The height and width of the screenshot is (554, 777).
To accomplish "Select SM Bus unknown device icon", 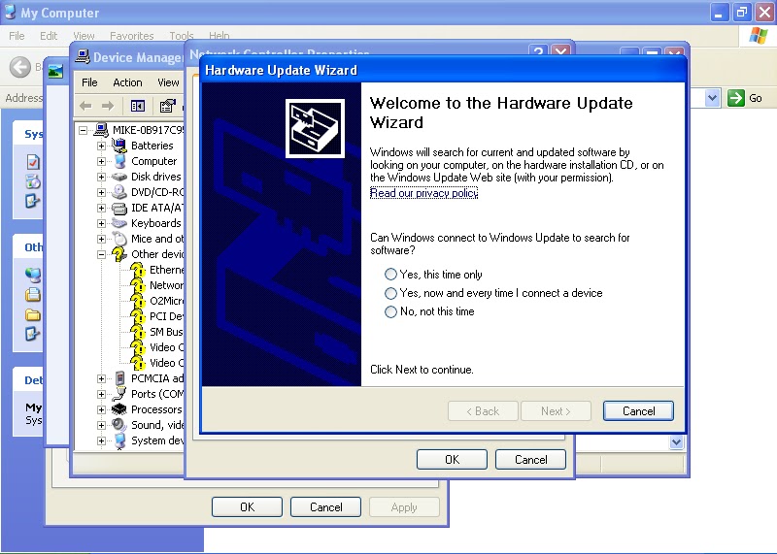I will pyautogui.click(x=138, y=332).
